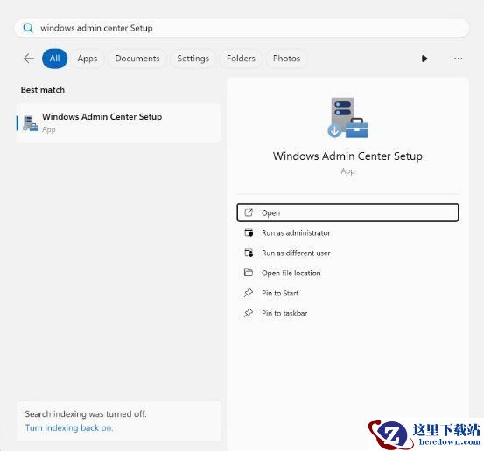Click the Open button in details pane
This screenshot has height=451, width=484.
347,212
